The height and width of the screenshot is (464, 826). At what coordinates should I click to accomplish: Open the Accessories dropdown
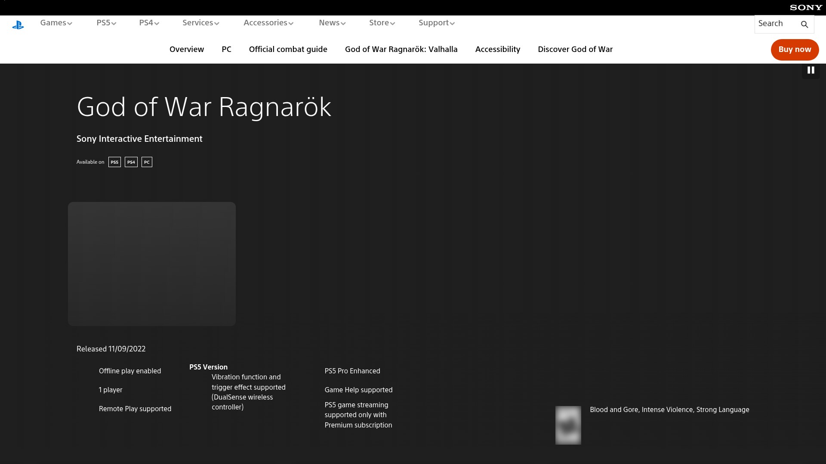coord(268,23)
